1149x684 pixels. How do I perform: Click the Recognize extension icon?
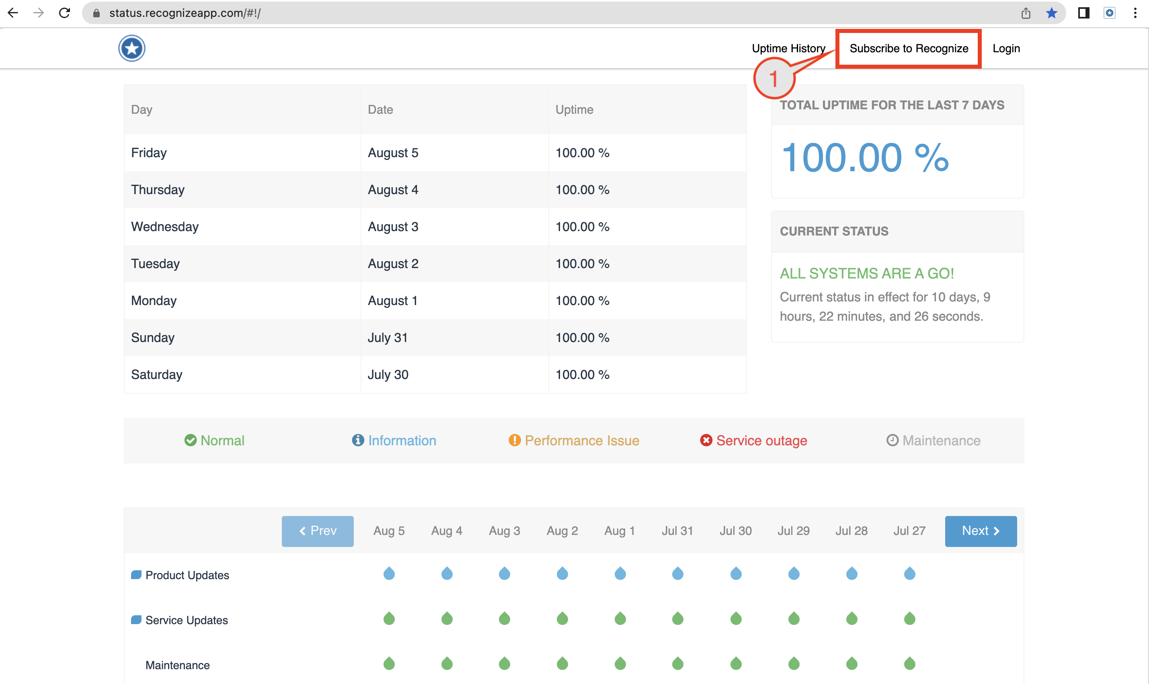1109,13
